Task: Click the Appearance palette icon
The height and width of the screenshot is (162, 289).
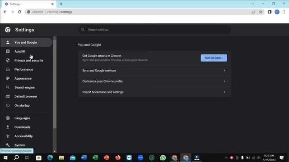Action: tap(8, 78)
